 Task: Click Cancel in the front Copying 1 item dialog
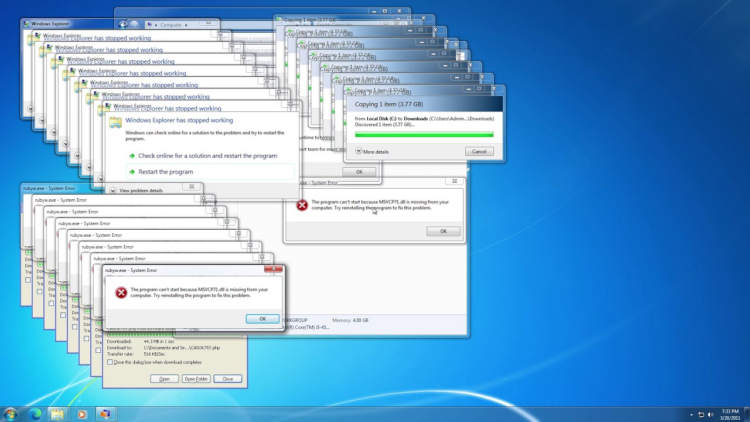[479, 151]
